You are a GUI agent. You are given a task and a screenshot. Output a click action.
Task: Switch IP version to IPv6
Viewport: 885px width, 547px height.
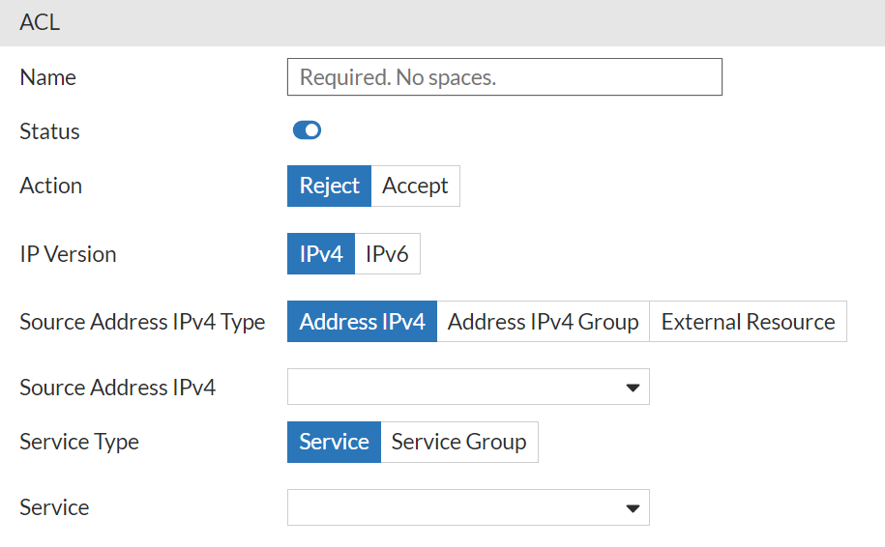coord(387,254)
